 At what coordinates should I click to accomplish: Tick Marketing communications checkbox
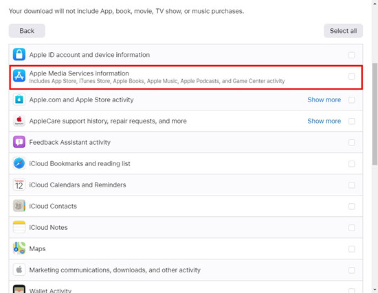(351, 270)
